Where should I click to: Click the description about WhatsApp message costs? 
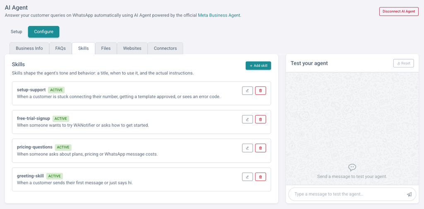87,154
